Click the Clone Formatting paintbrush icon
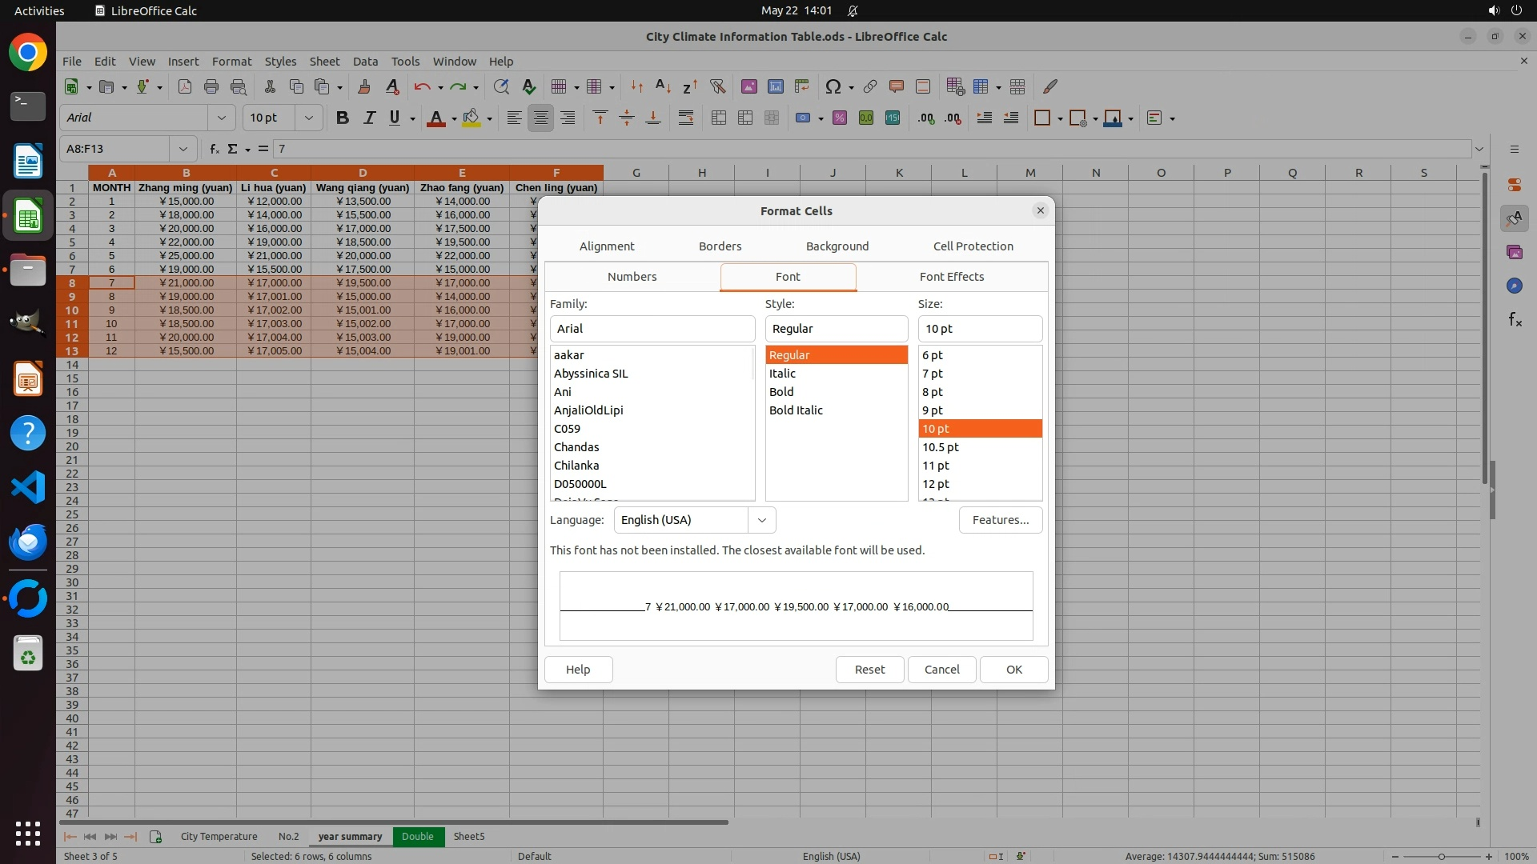The height and width of the screenshot is (864, 1537). point(364,86)
